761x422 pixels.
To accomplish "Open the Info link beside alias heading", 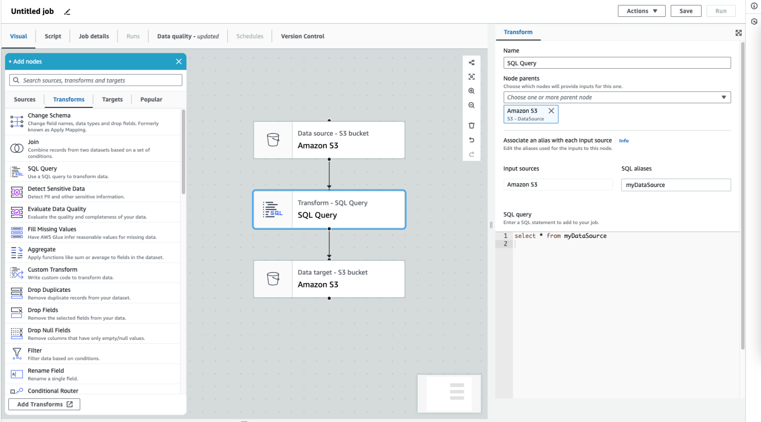I will click(x=624, y=141).
